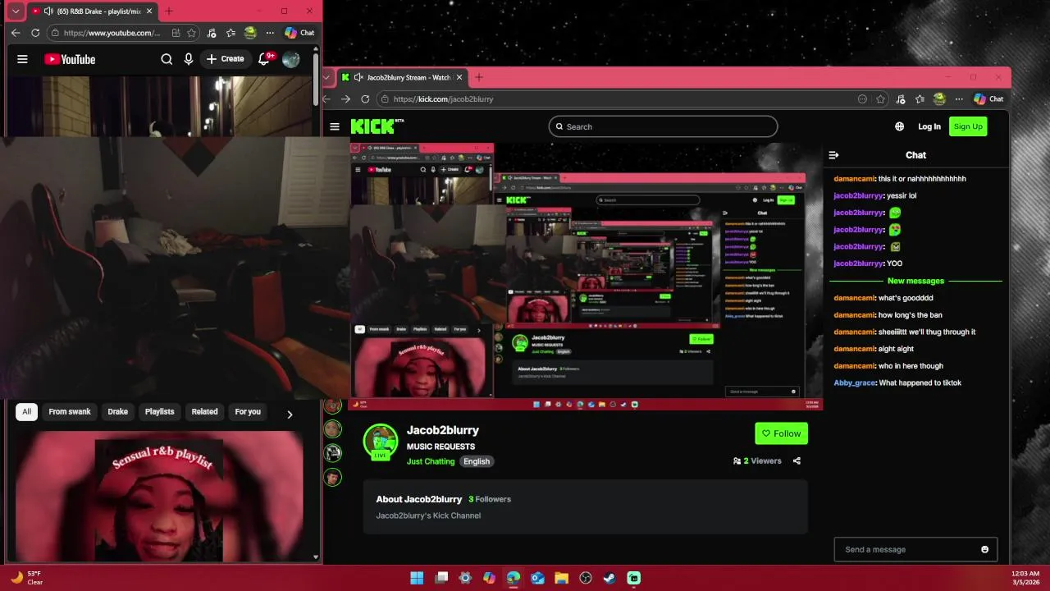Open the Jacob2blurry LIVE avatar
1050x591 pixels.
pos(381,442)
